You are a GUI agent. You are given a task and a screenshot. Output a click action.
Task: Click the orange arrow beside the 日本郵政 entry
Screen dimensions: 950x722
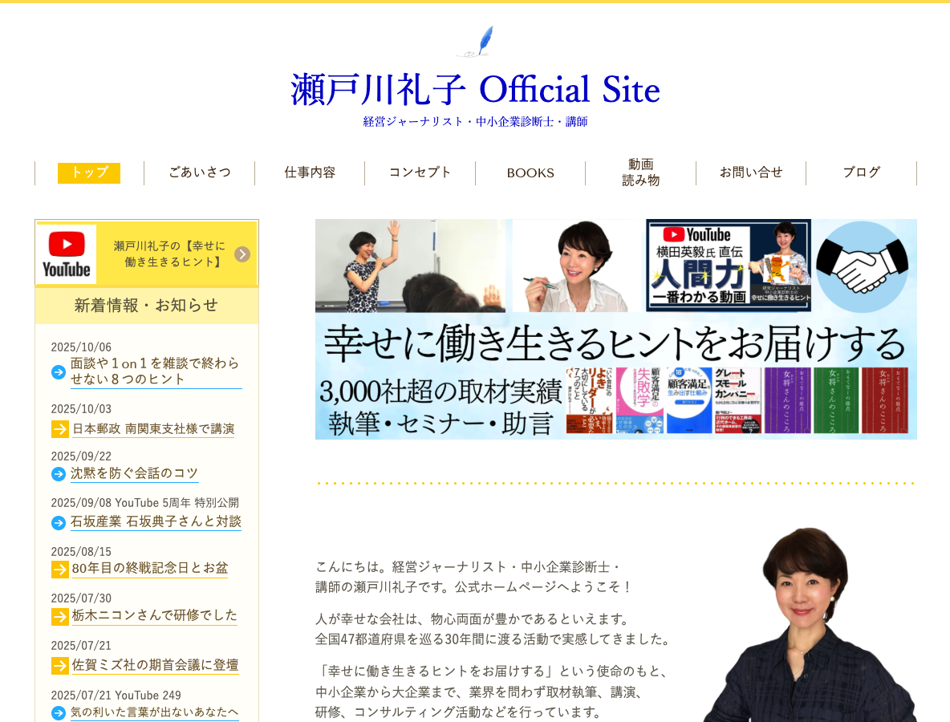click(59, 428)
